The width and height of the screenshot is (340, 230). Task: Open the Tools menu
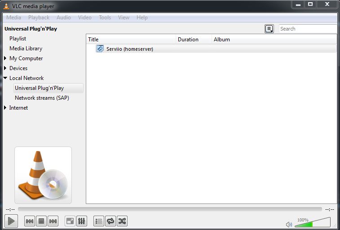tap(105, 18)
